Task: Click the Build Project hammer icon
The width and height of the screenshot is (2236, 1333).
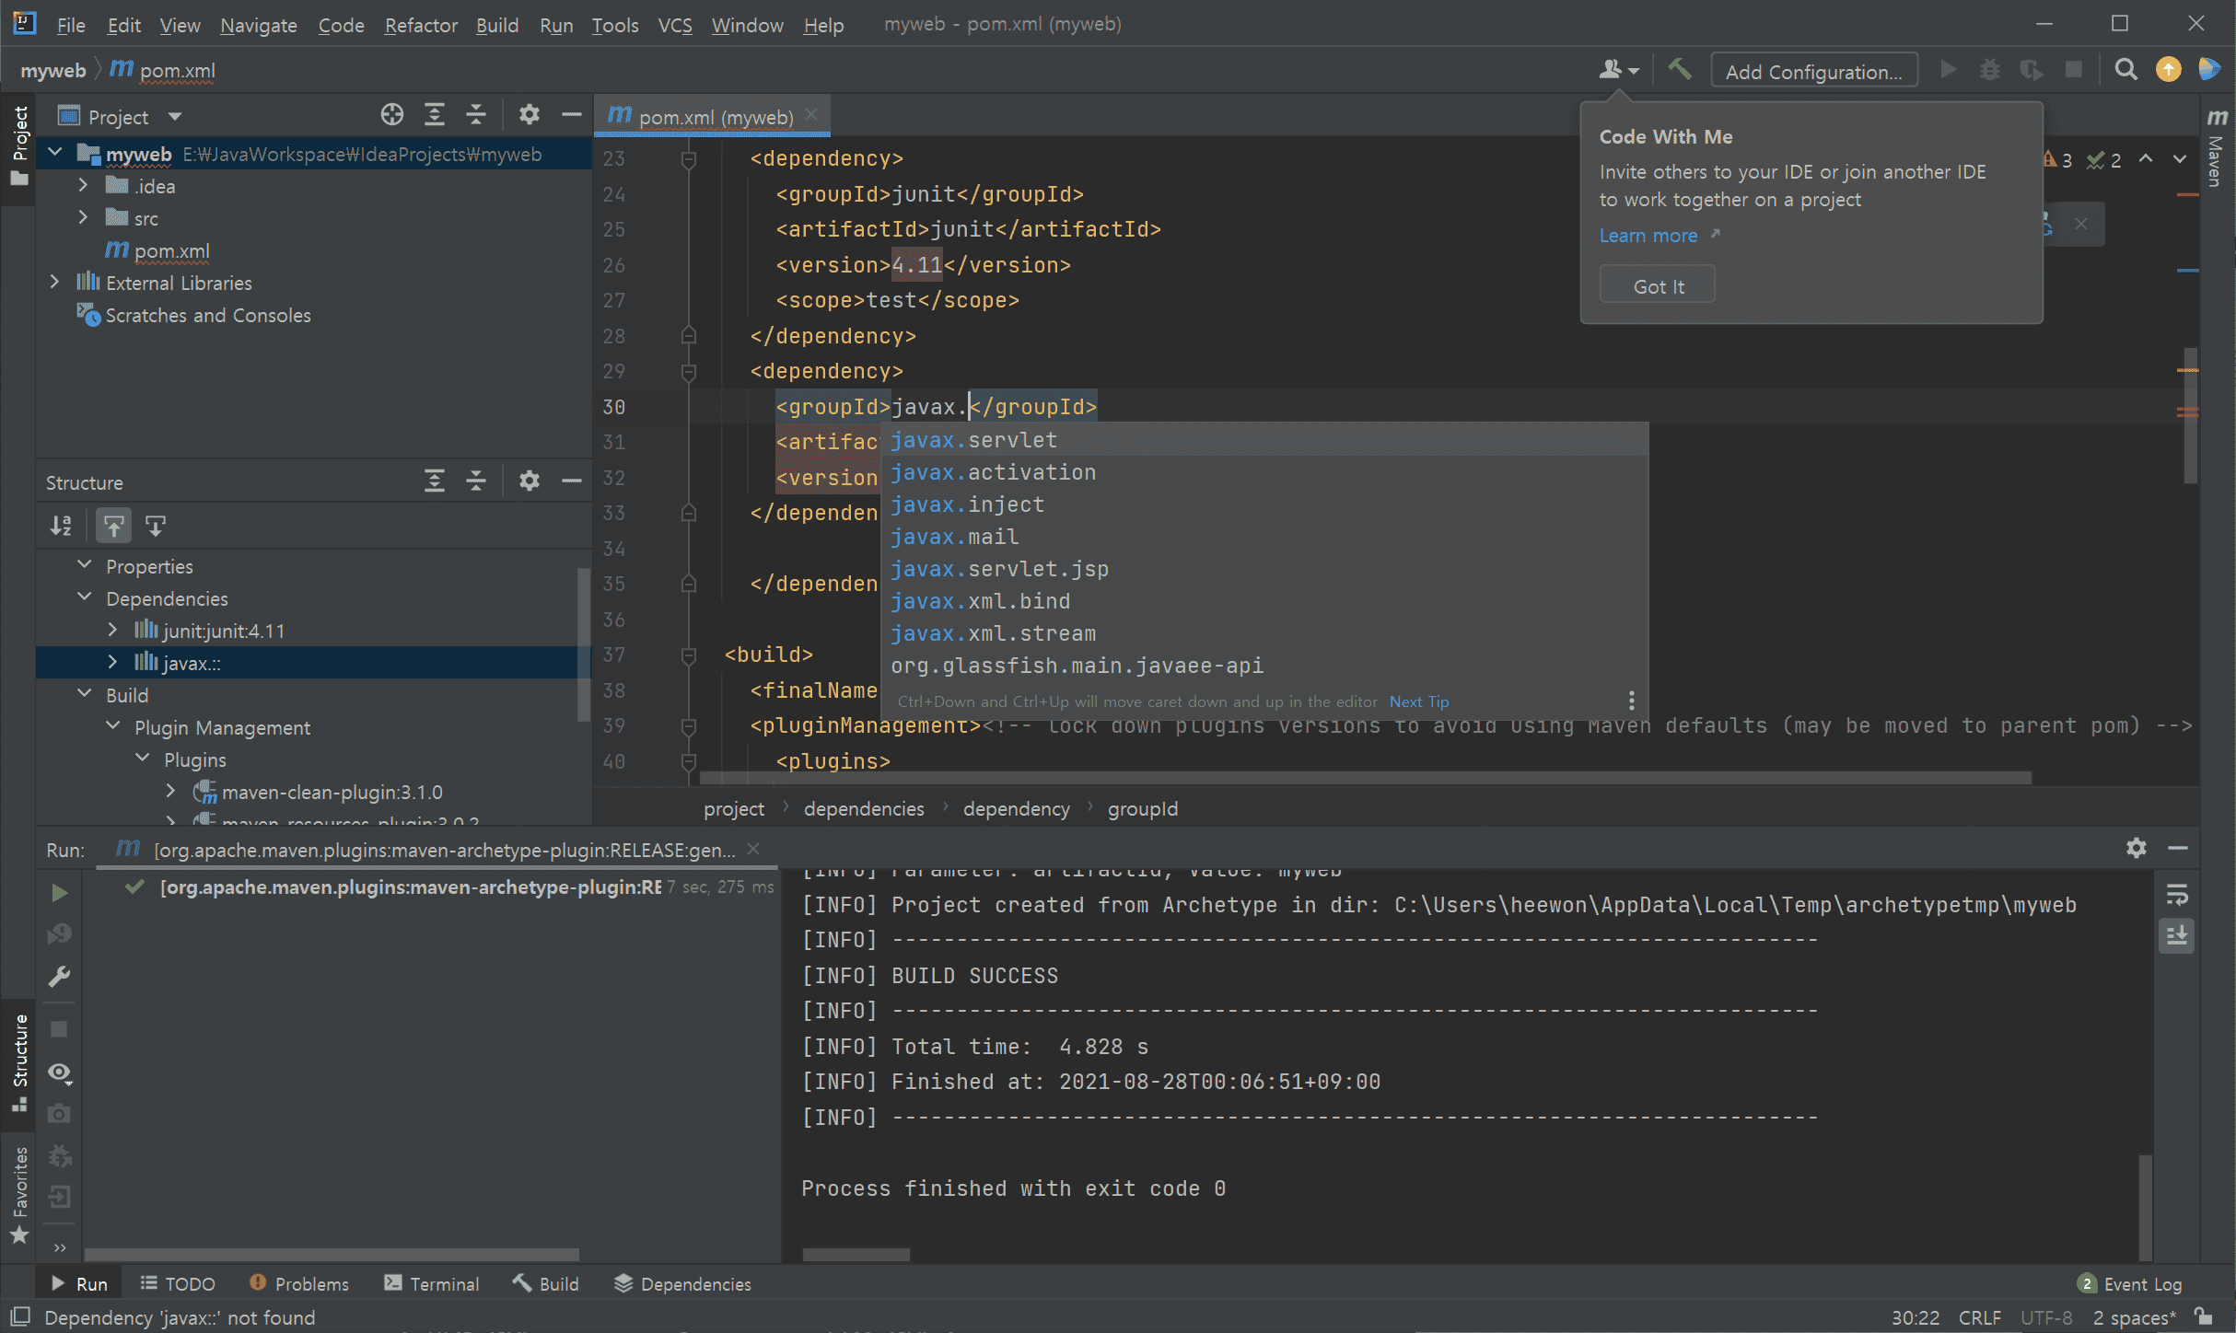Action: click(x=1680, y=70)
